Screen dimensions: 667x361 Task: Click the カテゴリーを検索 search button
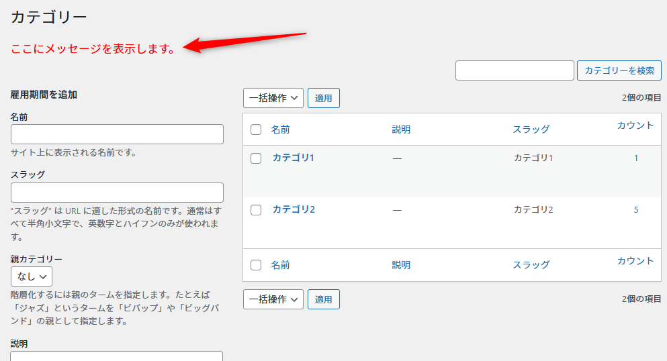pyautogui.click(x=619, y=70)
